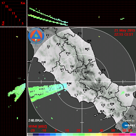136x136 pixels.
Task: Click the AV city marker on the map
Action: tap(113, 110)
